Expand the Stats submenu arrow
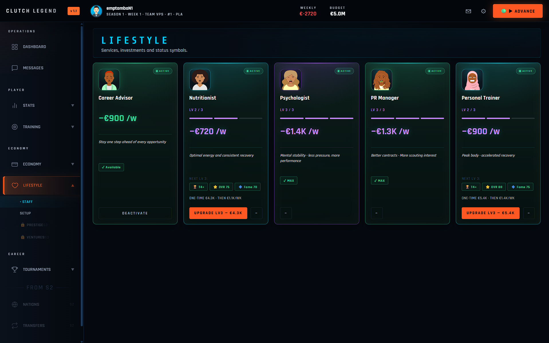549x343 pixels. (73, 105)
